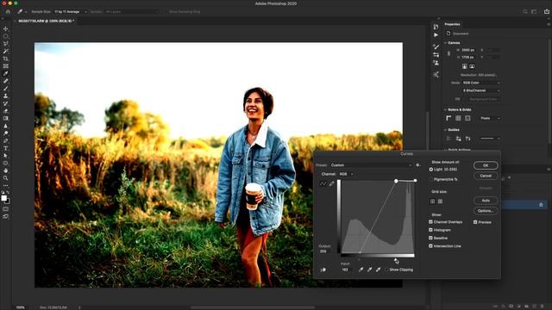Screen dimensions: 552x310
Task: Enable the Show Clipping checkbox
Action: tap(386, 270)
